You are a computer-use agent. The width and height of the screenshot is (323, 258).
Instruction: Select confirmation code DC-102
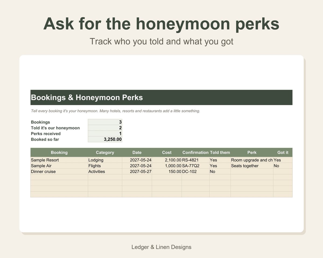click(x=195, y=171)
